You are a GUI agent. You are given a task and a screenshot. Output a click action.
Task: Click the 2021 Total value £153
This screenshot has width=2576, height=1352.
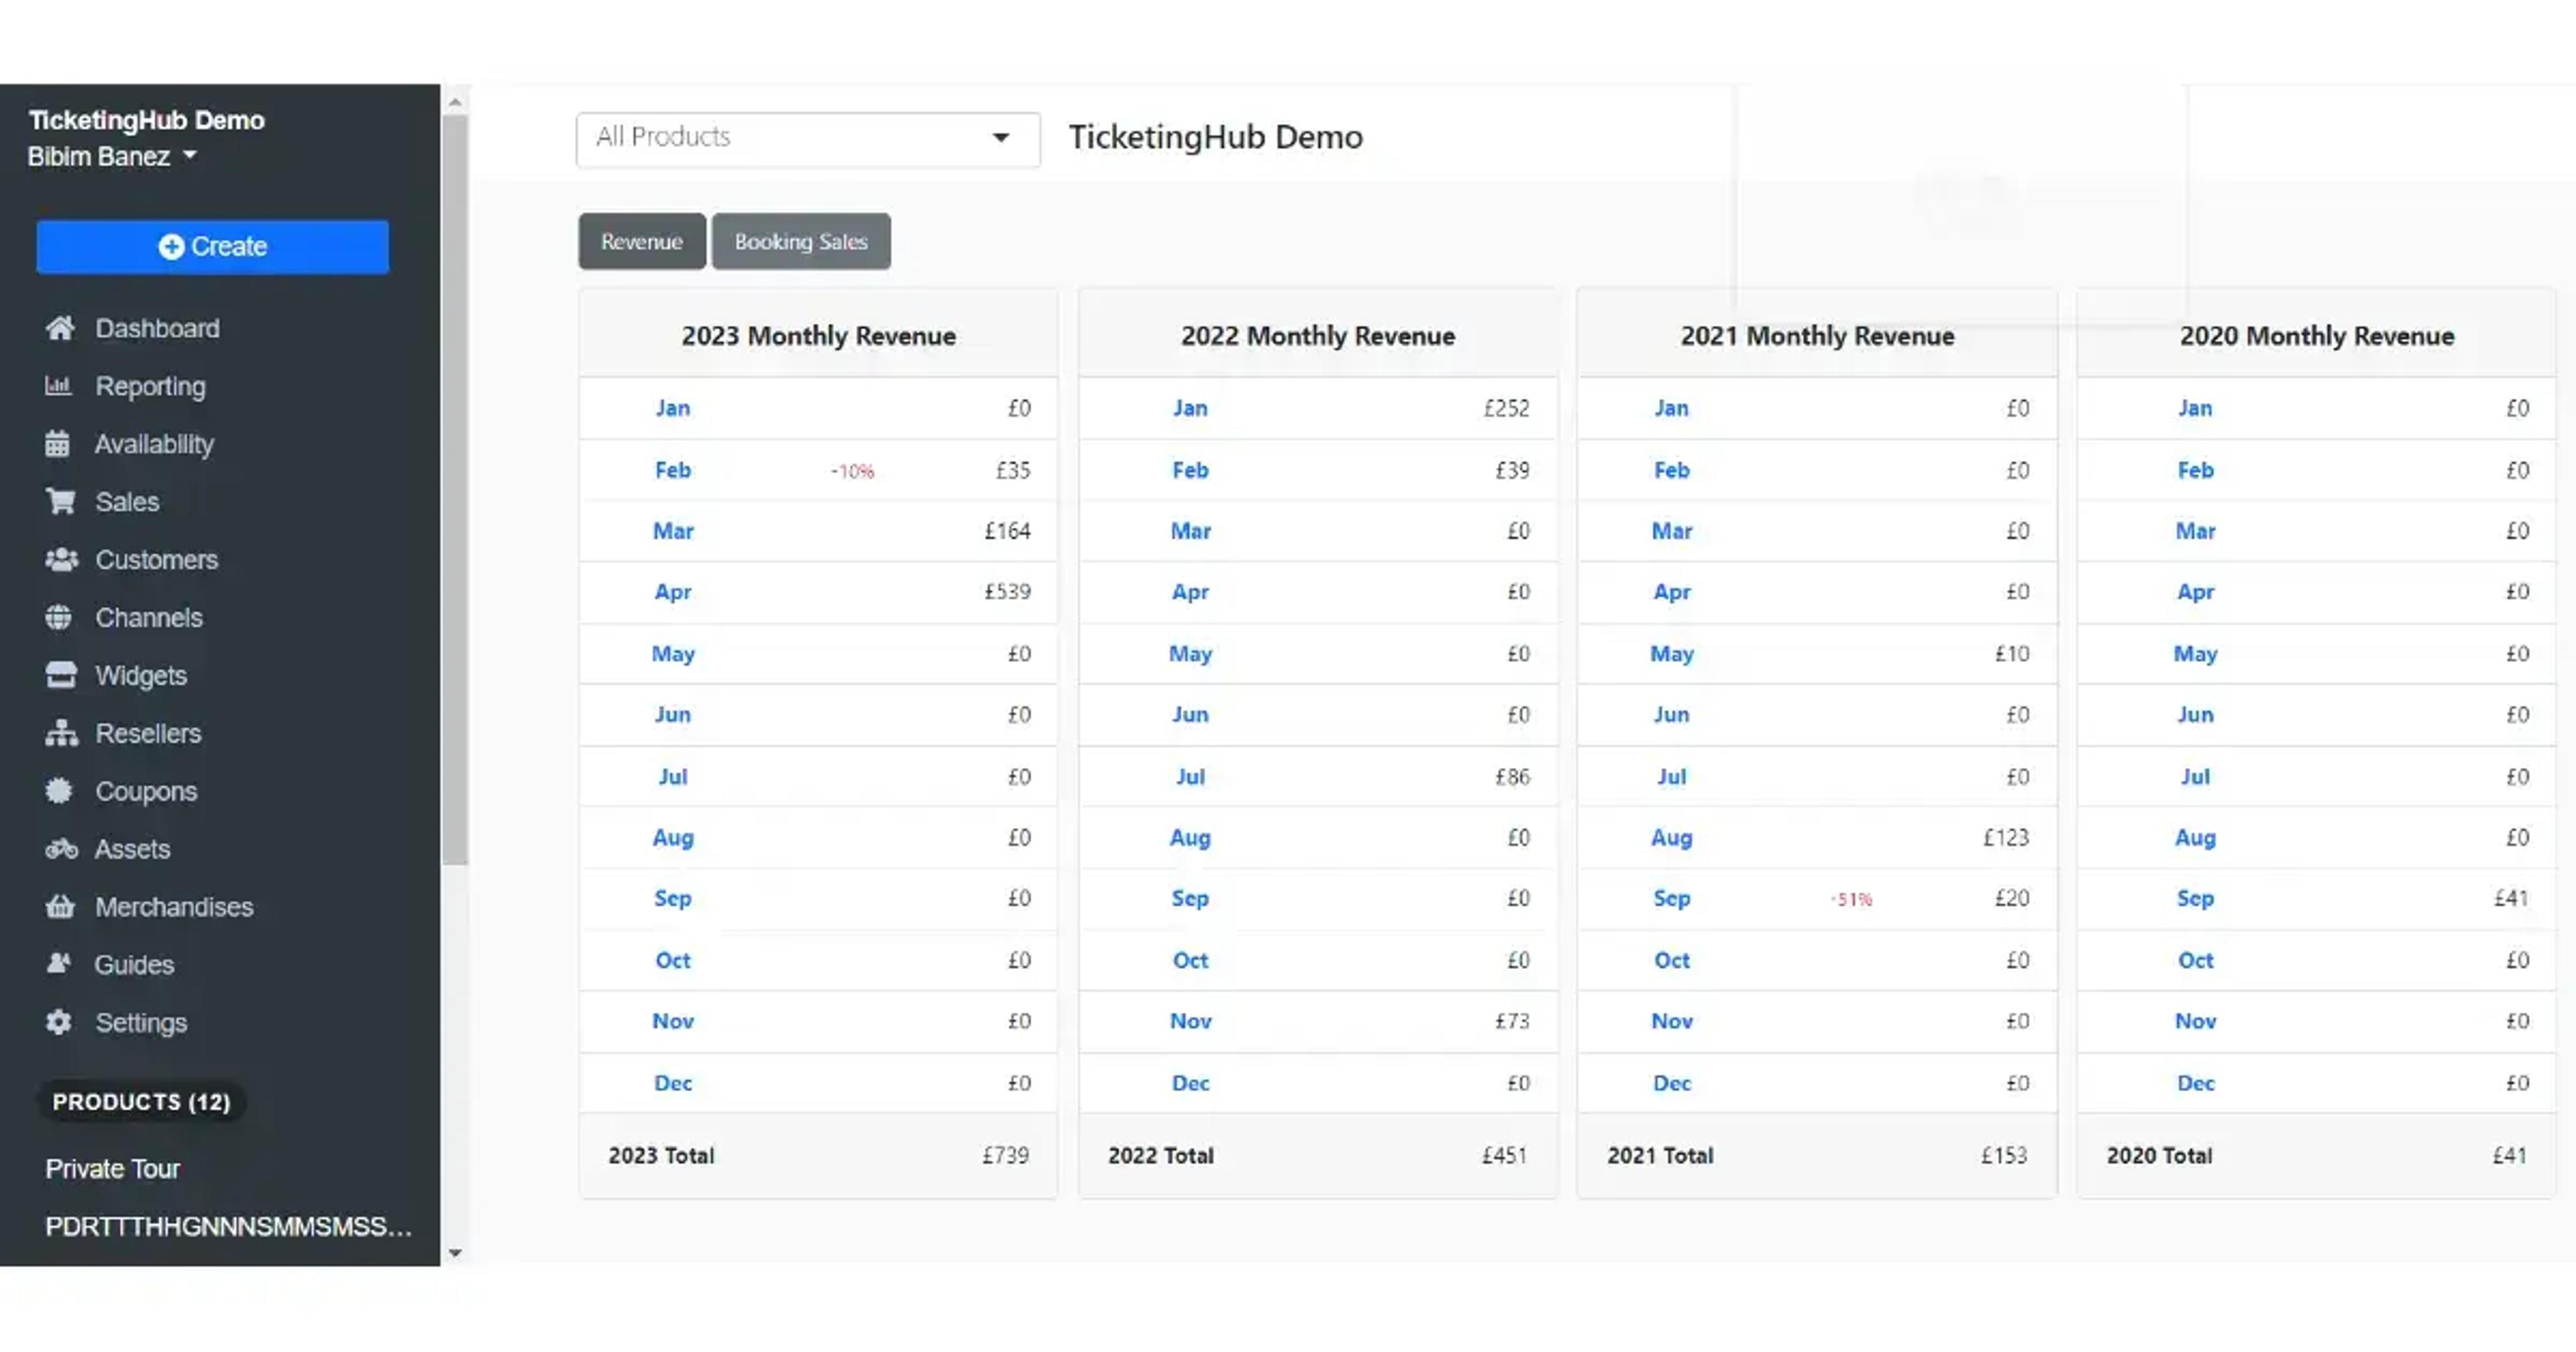(x=2004, y=1156)
